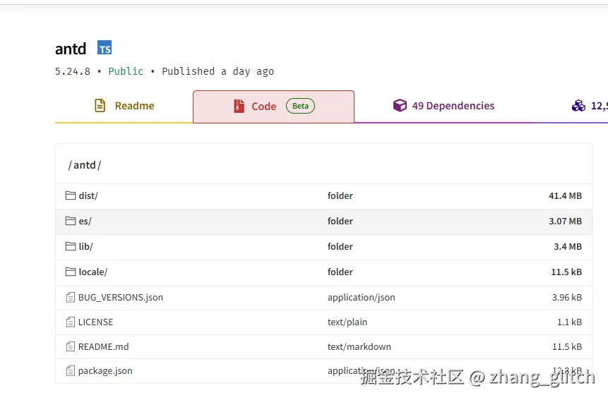Image resolution: width=608 pixels, height=400 pixels.
Task: Click the 1.1 kB size value
Action: pyautogui.click(x=569, y=322)
